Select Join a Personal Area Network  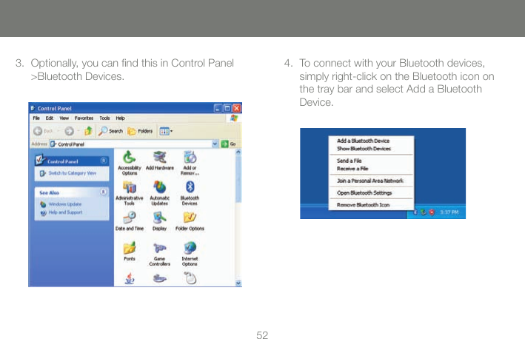370,181
